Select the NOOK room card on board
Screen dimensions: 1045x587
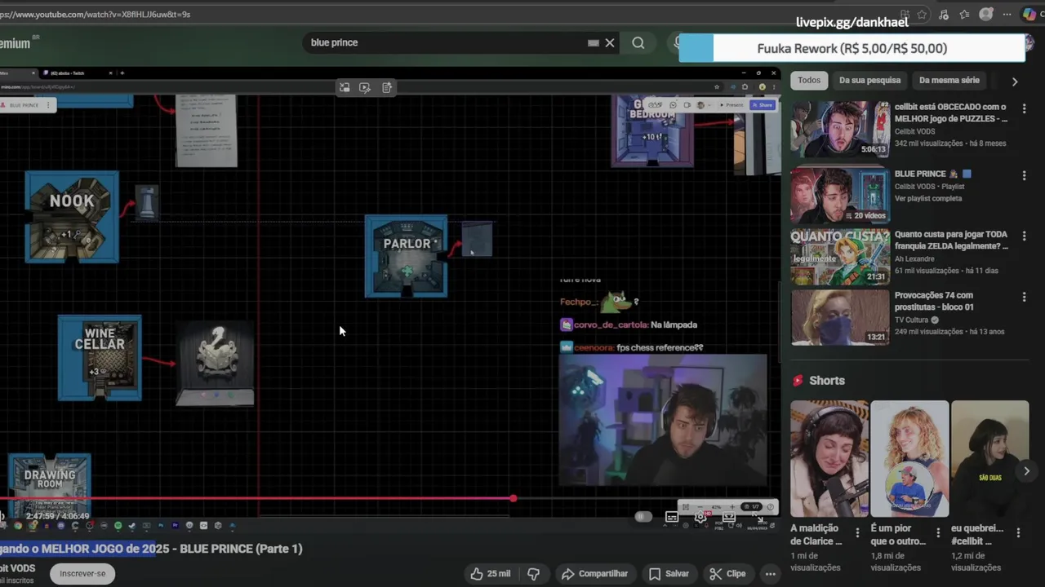(72, 217)
